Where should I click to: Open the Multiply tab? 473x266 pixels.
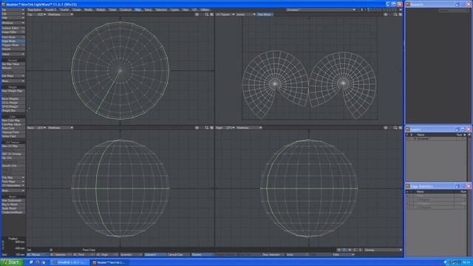pyautogui.click(x=101, y=10)
